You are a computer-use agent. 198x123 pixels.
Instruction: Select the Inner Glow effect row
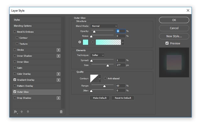(x=37, y=62)
